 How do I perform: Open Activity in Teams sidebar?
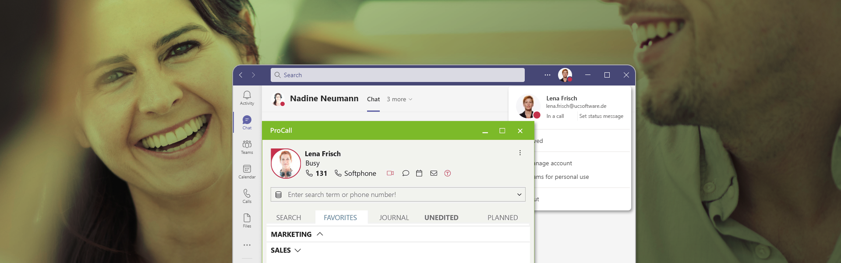[247, 98]
